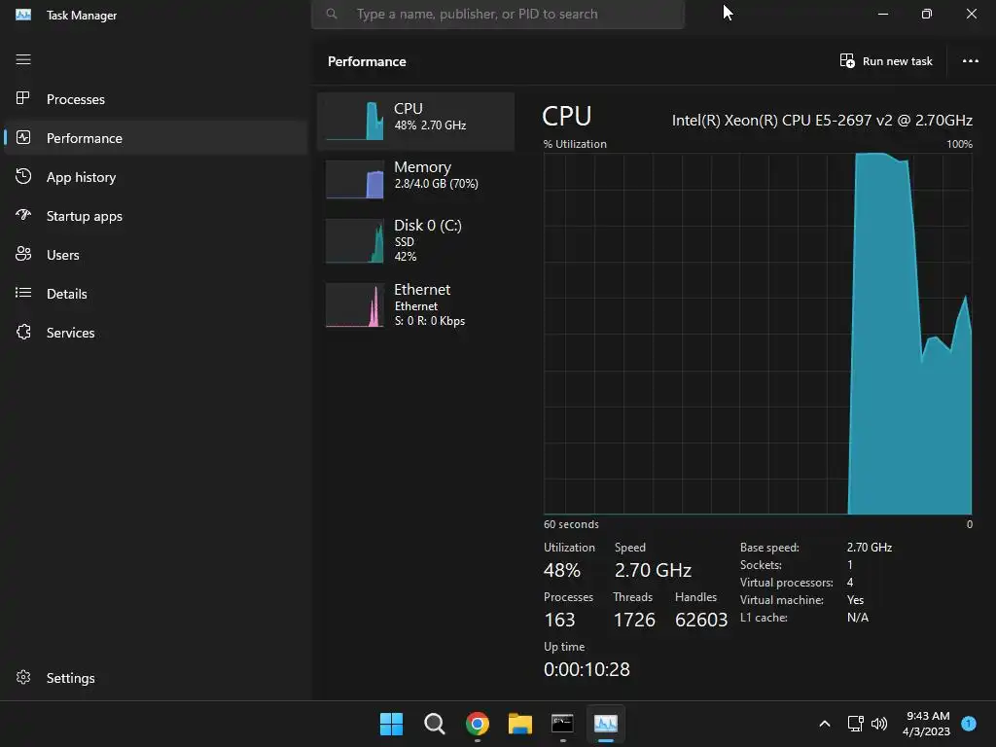Open File Explorer from taskbar
This screenshot has height=747, width=996.
[519, 724]
